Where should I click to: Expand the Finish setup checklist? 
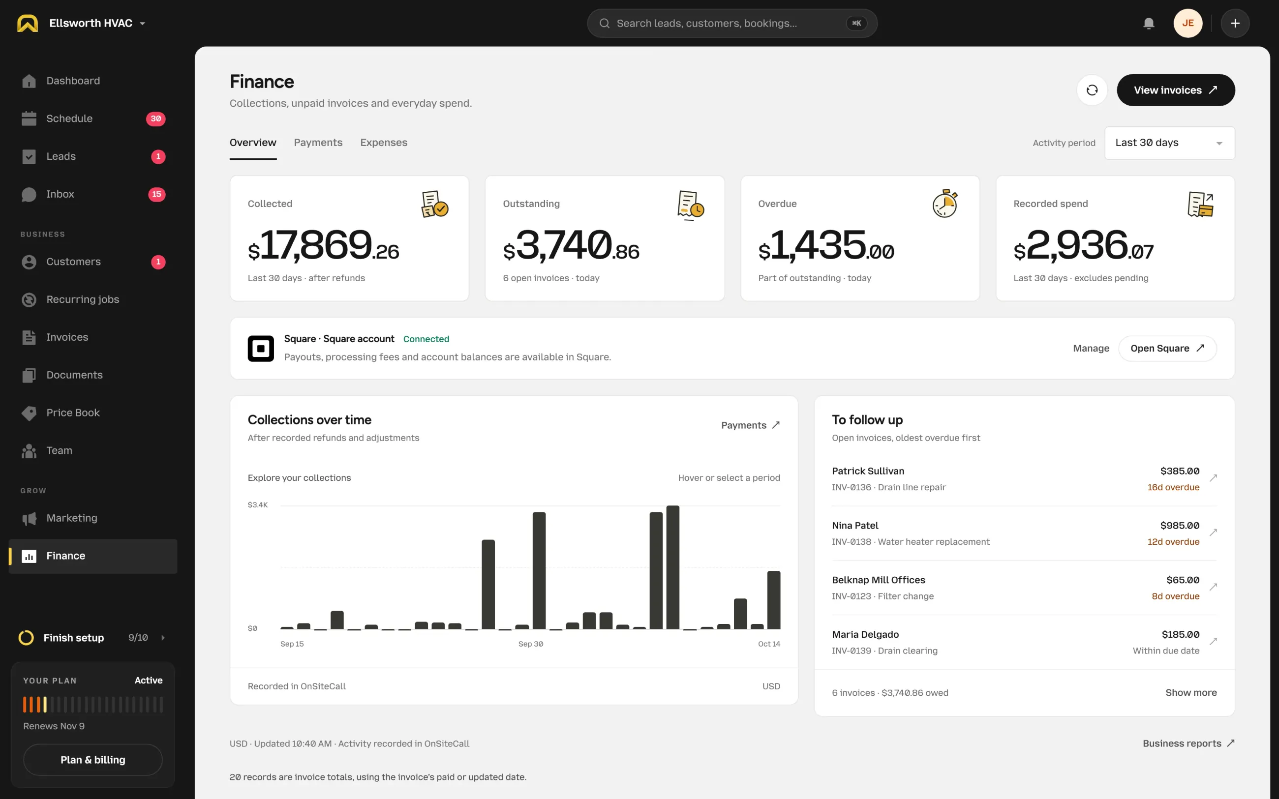click(92, 638)
